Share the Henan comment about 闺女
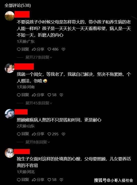This screenshot has height=185, width=137. tap(38, 95)
